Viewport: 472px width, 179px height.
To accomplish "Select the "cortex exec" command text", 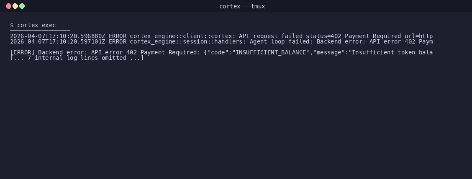I will click(36, 25).
